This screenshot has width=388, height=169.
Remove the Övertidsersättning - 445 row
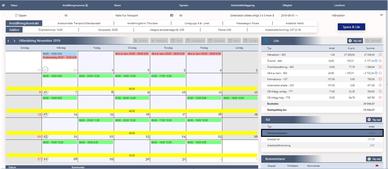pos(380,67)
